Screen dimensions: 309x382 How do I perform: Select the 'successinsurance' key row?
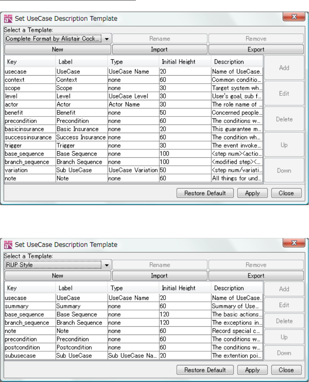coord(134,137)
